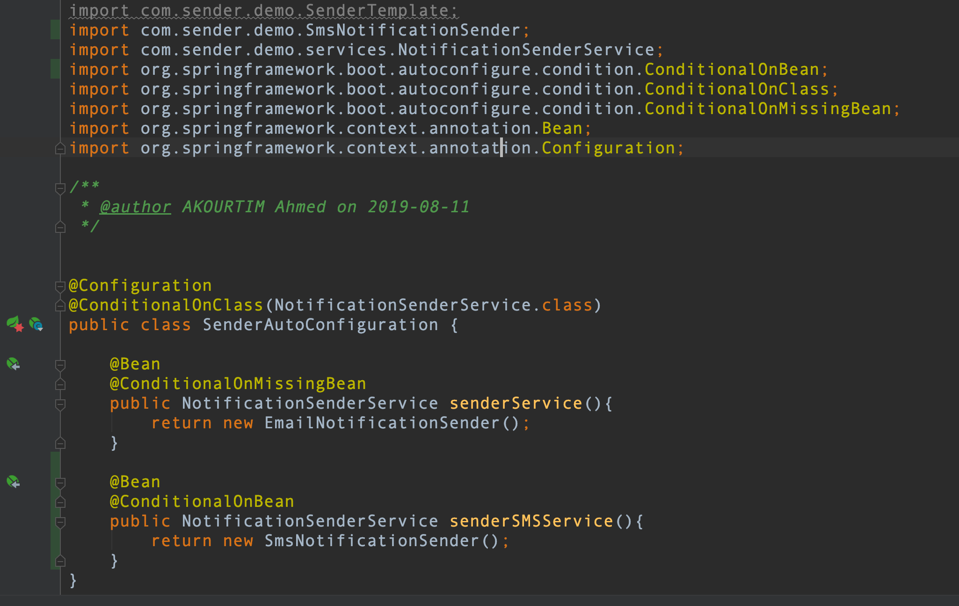Collapse the Javadoc comment block
This screenshot has width=959, height=606.
click(x=60, y=188)
